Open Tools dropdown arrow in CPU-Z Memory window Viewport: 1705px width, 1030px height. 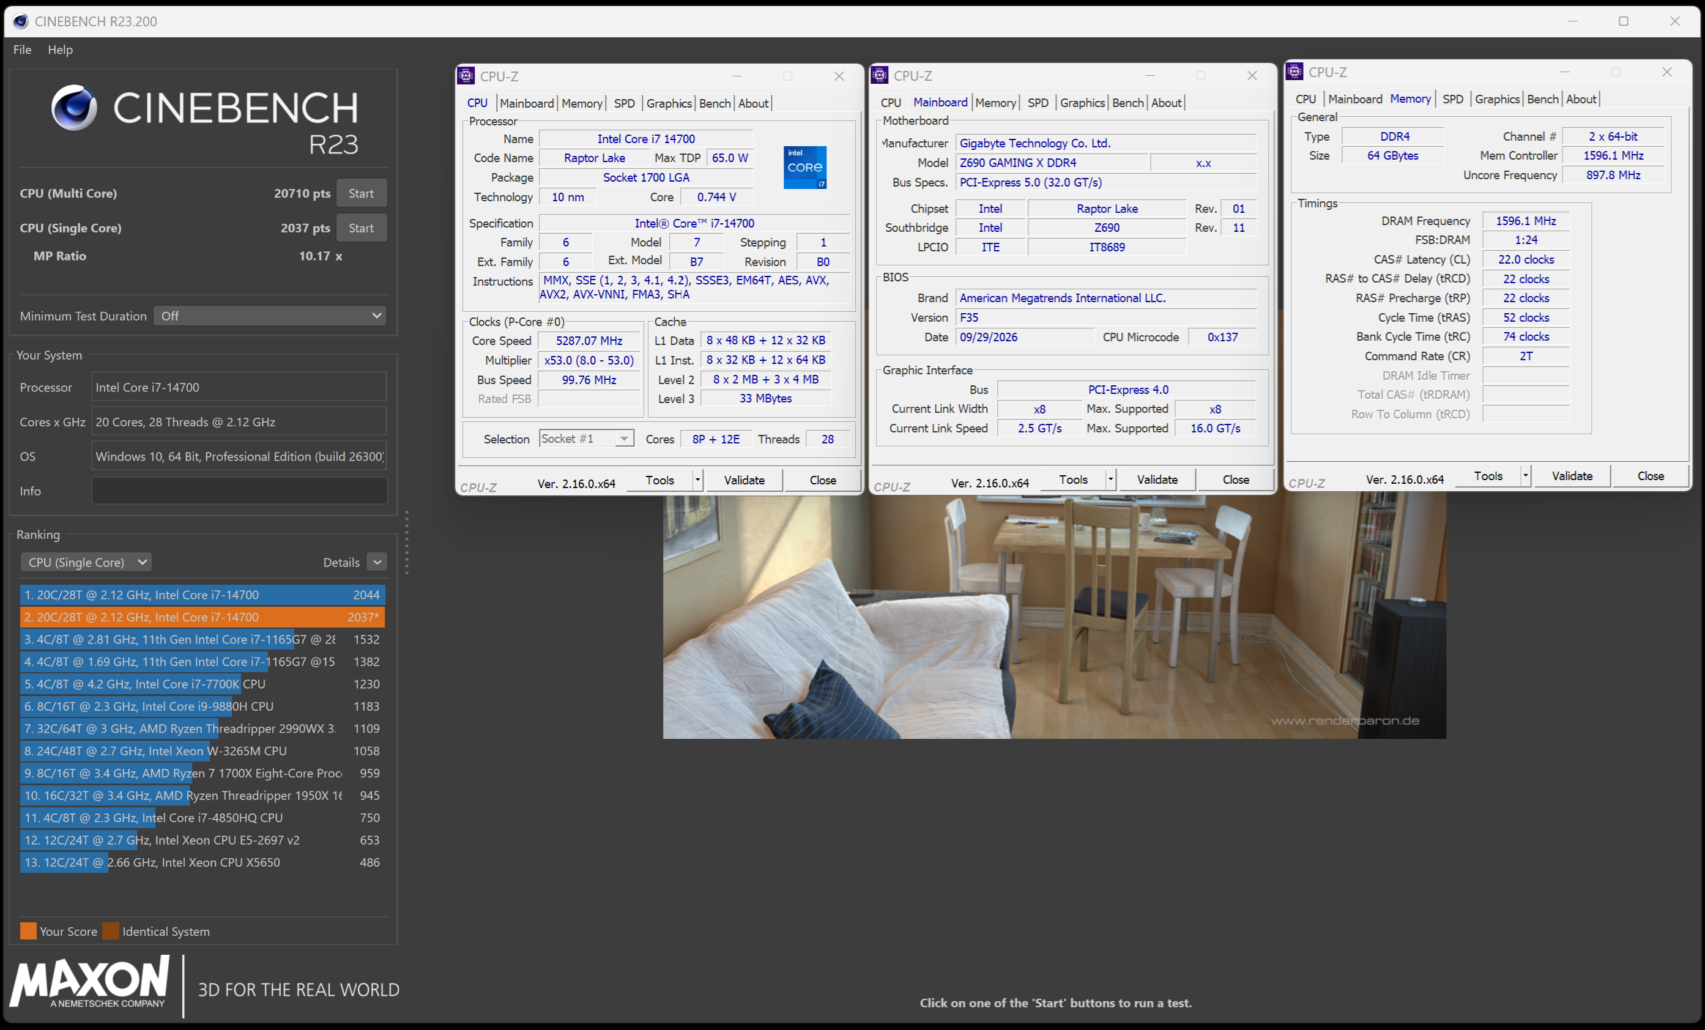1525,475
